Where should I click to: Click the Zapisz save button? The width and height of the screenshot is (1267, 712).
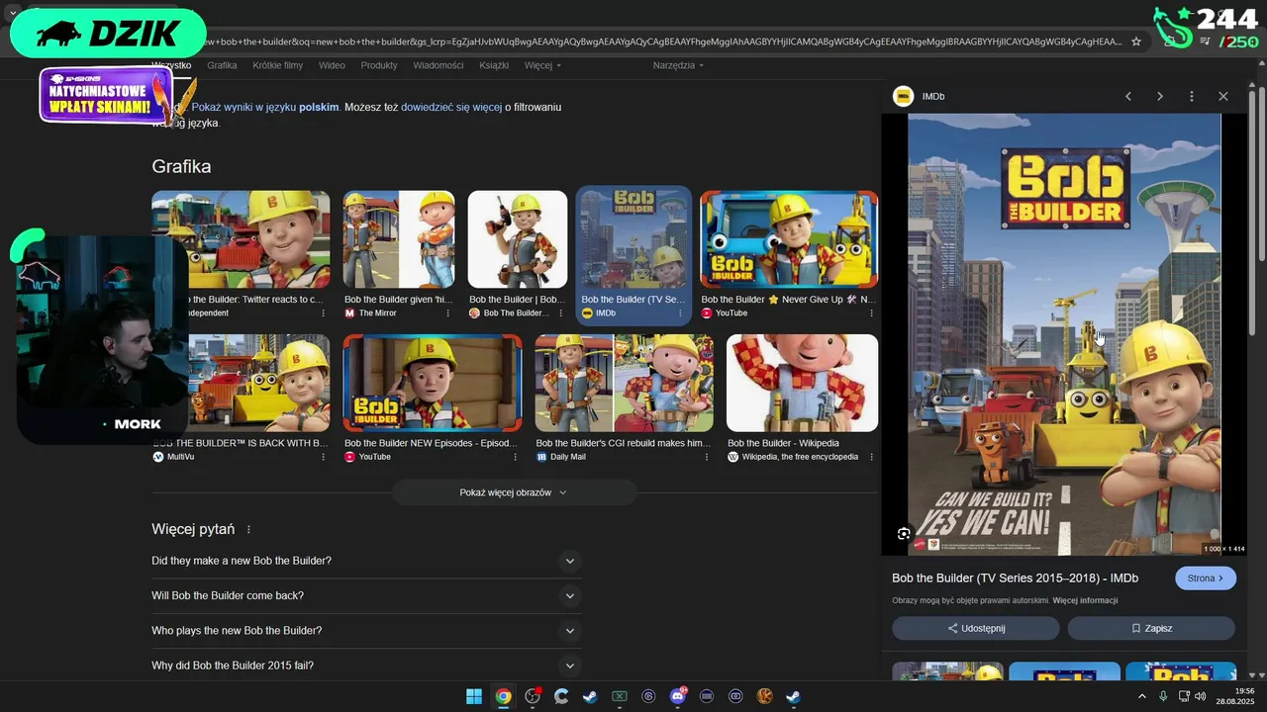pos(1151,628)
